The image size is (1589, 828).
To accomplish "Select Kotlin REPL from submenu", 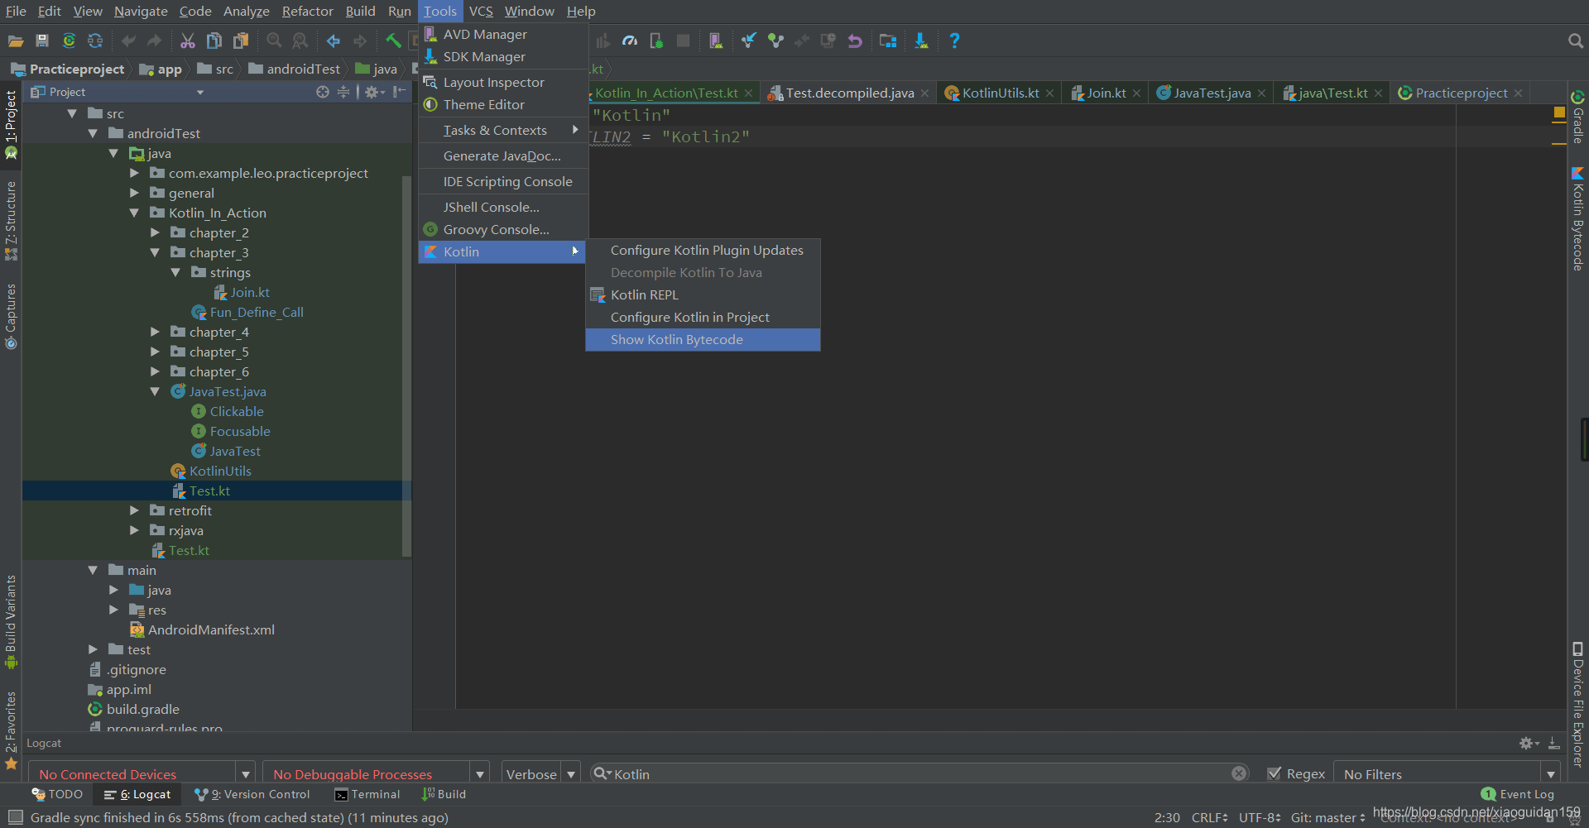I will [703, 294].
